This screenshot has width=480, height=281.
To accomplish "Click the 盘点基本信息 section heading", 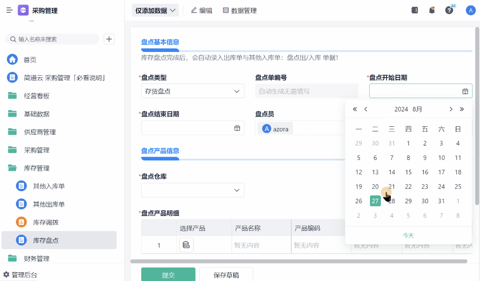I will click(160, 42).
